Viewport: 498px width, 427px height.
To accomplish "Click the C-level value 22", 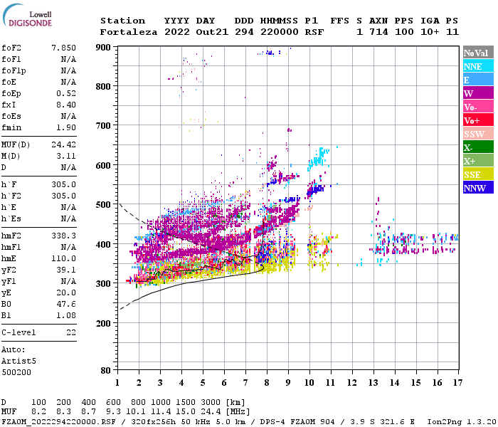I will pyautogui.click(x=71, y=332).
